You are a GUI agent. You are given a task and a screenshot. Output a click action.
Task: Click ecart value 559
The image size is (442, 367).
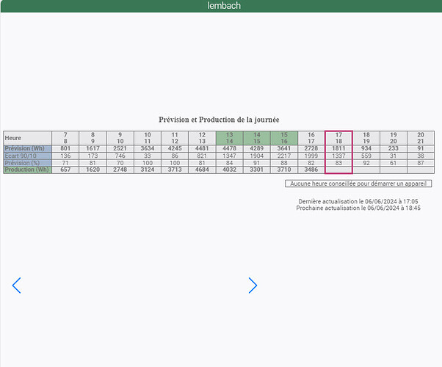(x=366, y=156)
